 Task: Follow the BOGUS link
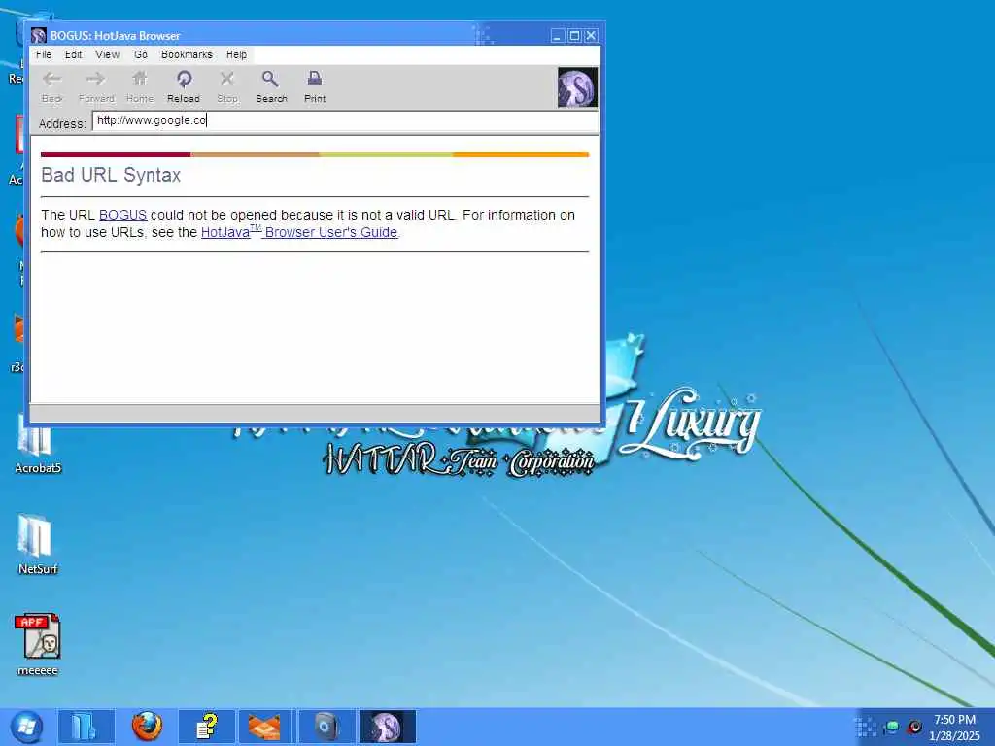122,215
